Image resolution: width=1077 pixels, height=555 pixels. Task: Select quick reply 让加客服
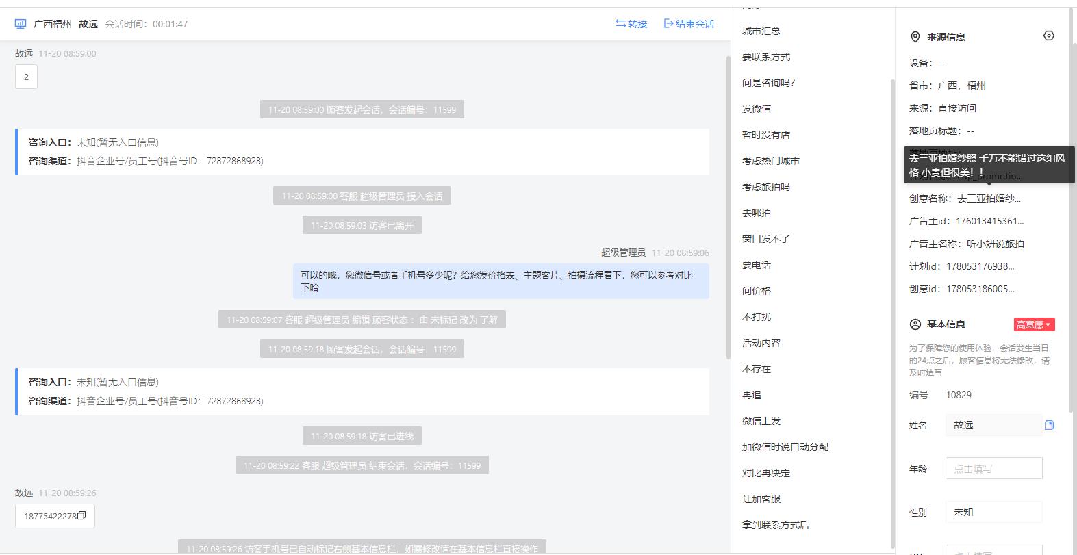tap(761, 499)
